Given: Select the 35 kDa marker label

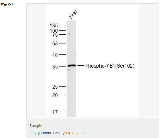Looking at the screenshot, I should point(55,67).
